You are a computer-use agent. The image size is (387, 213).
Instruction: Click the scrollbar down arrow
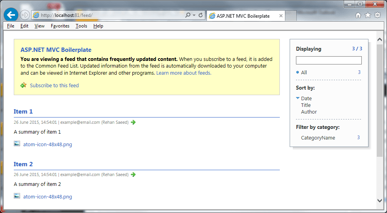pyautogui.click(x=380, y=201)
